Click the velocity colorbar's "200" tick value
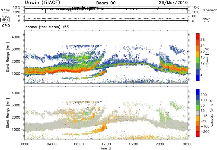The width and height of the screenshot is (217, 150). (204, 95)
